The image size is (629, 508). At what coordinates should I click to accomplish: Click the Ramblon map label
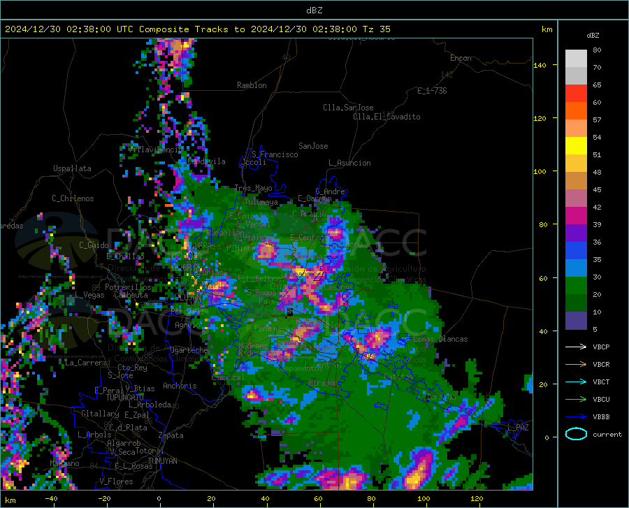point(252,85)
